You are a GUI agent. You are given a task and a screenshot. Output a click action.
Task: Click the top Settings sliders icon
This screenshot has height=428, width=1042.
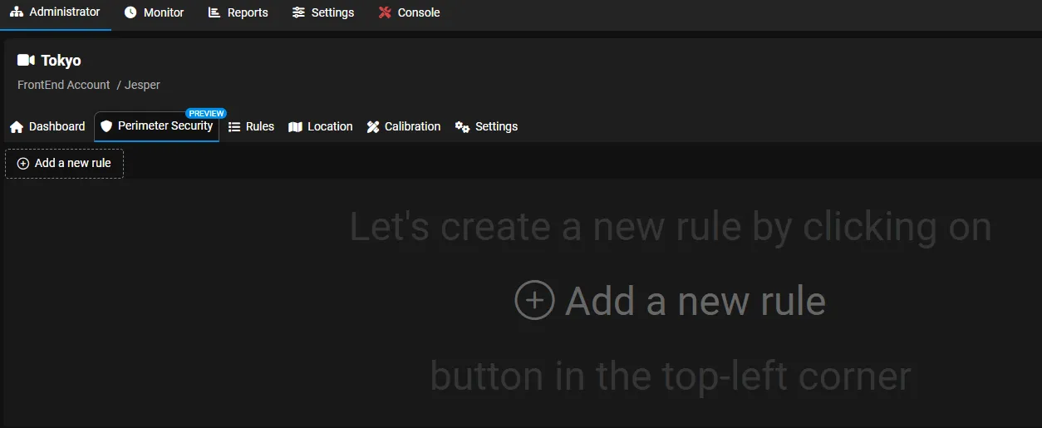(x=298, y=12)
